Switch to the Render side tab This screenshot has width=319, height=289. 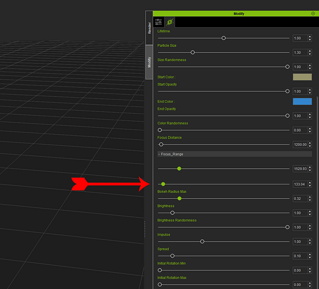(149, 28)
